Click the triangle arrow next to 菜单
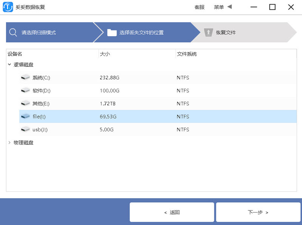Viewport: 302px width, 225px height. pos(230,7)
